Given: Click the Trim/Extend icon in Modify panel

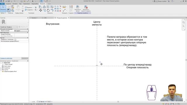Looking at the screenshot, I should click(52, 10).
